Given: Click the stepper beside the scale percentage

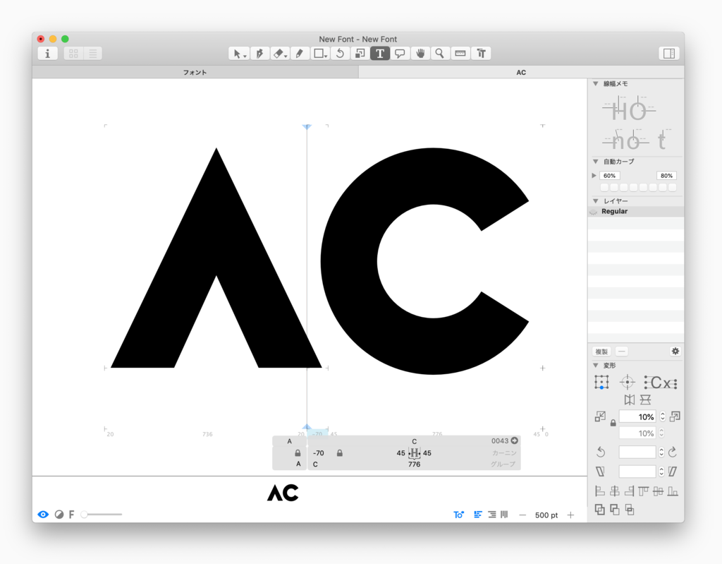Looking at the screenshot, I should pyautogui.click(x=662, y=417).
